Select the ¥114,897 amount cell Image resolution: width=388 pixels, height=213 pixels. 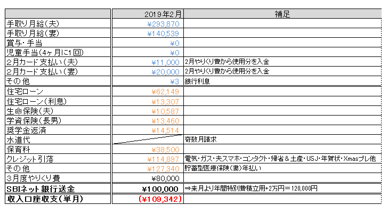(148, 159)
